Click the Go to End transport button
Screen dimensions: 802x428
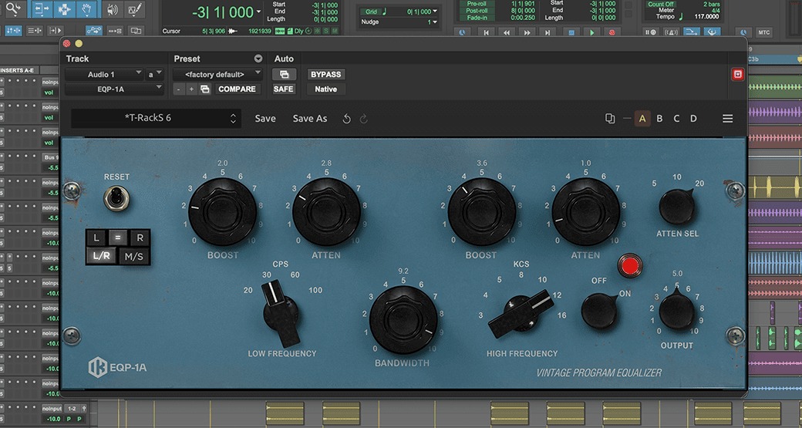(x=548, y=32)
